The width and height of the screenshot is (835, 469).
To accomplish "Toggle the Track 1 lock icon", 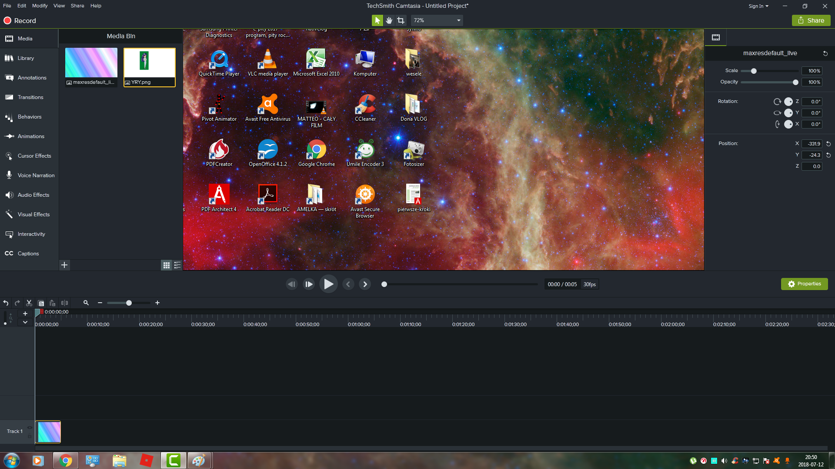I will tap(30, 436).
